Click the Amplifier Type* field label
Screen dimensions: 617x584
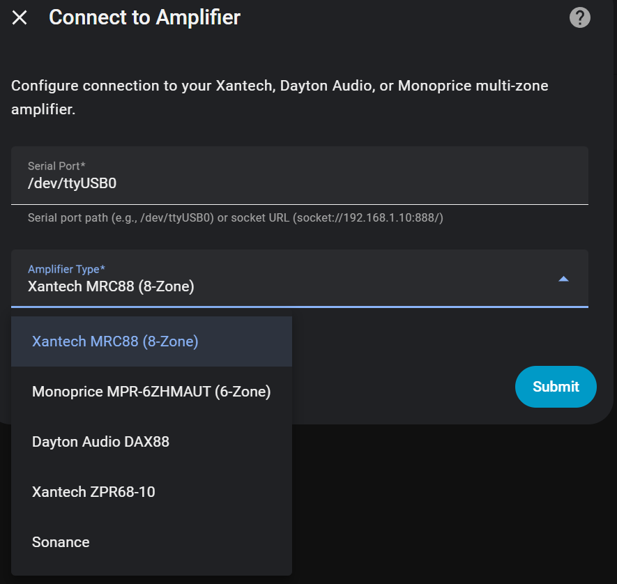click(x=66, y=269)
